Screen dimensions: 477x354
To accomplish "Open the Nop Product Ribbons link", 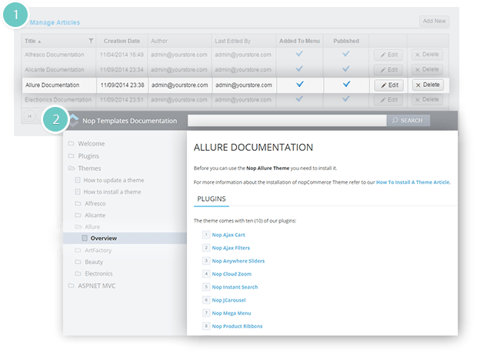I will coord(237,326).
